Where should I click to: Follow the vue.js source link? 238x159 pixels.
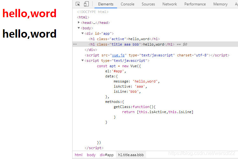click(x=118, y=55)
